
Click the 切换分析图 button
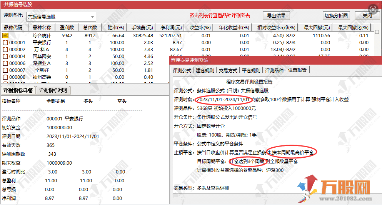pyautogui.click(x=336, y=16)
